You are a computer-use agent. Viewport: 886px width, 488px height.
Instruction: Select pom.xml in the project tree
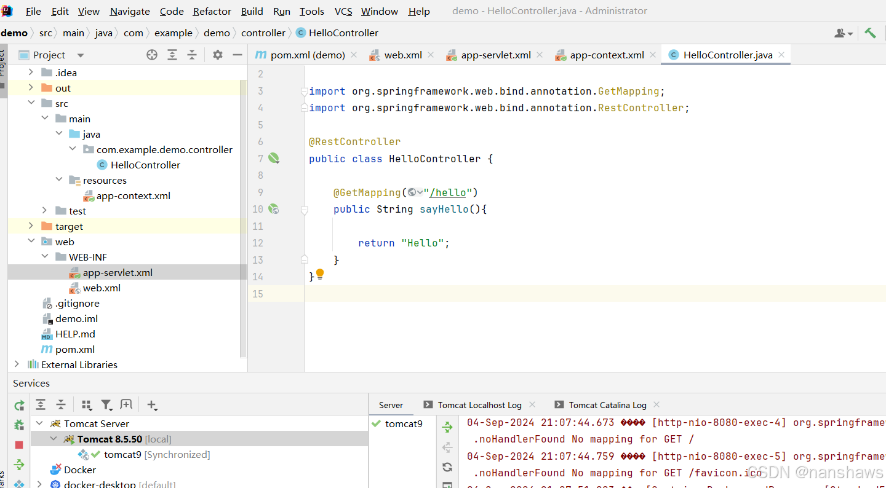(x=75, y=349)
